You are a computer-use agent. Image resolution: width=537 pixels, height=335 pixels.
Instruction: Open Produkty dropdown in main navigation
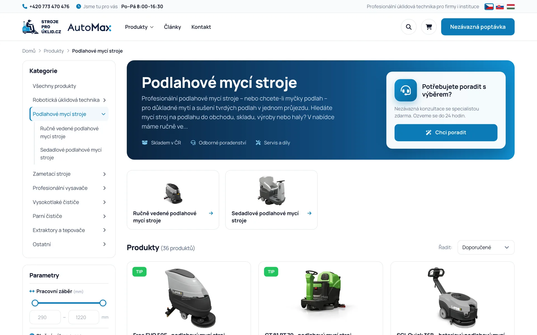click(139, 27)
